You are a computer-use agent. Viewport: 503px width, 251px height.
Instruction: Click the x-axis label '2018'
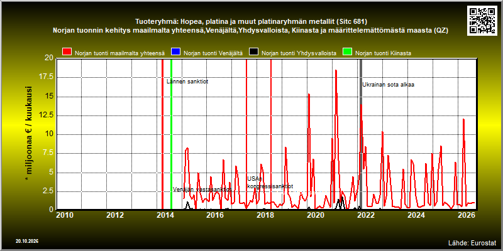[x=265, y=215]
